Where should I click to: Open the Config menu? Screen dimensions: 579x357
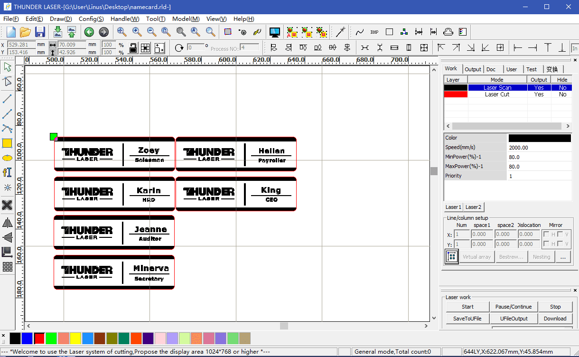pyautogui.click(x=91, y=19)
